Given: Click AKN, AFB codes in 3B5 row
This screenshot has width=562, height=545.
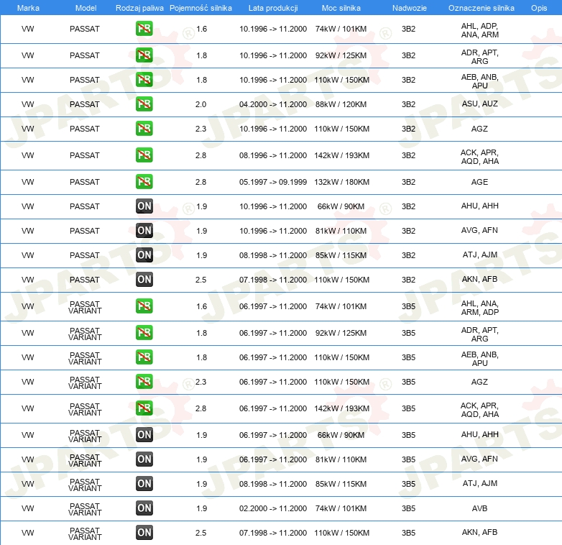Looking at the screenshot, I should tap(479, 532).
